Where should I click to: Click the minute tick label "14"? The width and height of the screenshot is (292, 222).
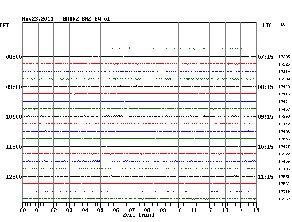coord(240,210)
